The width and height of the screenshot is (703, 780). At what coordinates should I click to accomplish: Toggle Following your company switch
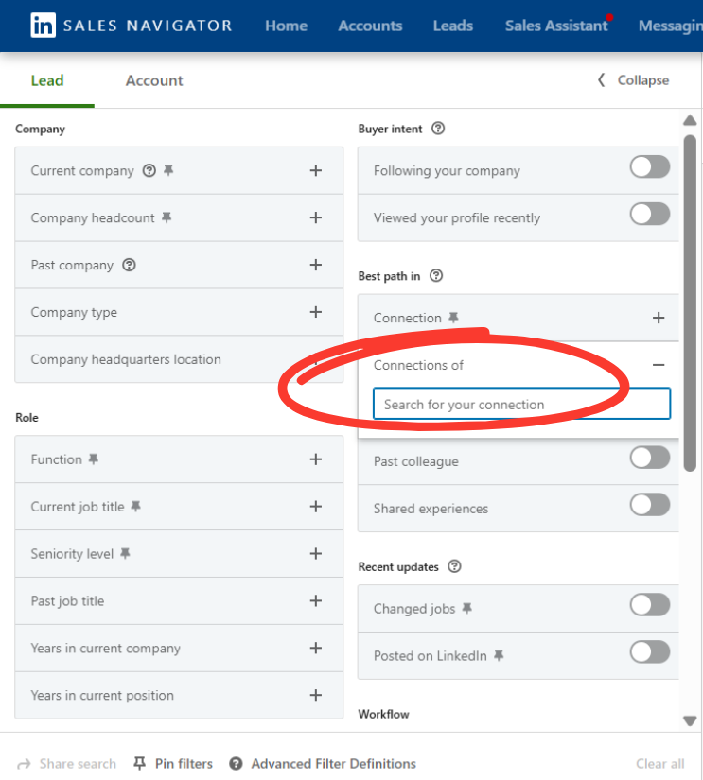point(650,166)
